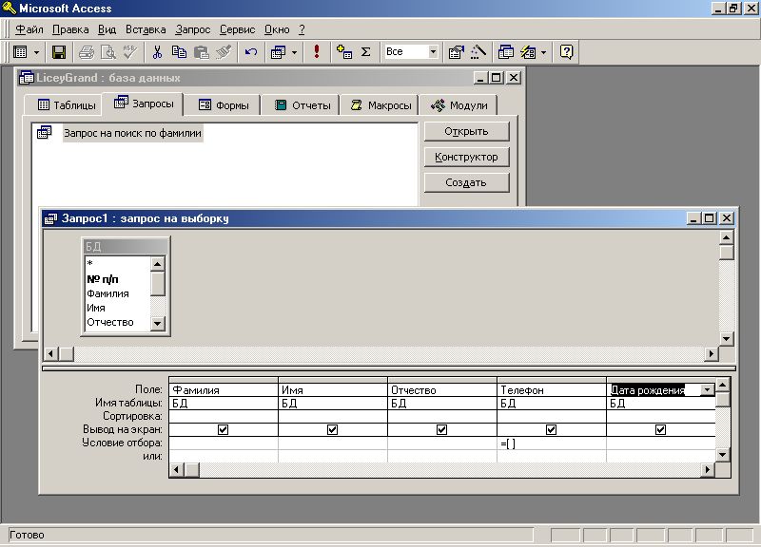Click the БД field list up arrow

pyautogui.click(x=158, y=264)
